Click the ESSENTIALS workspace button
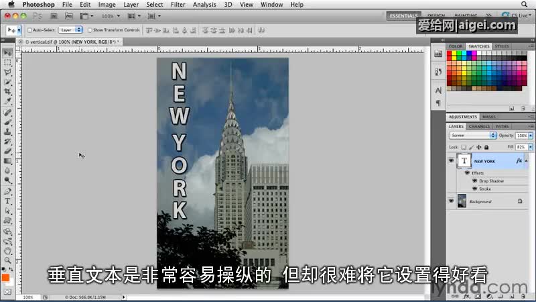 click(x=404, y=15)
